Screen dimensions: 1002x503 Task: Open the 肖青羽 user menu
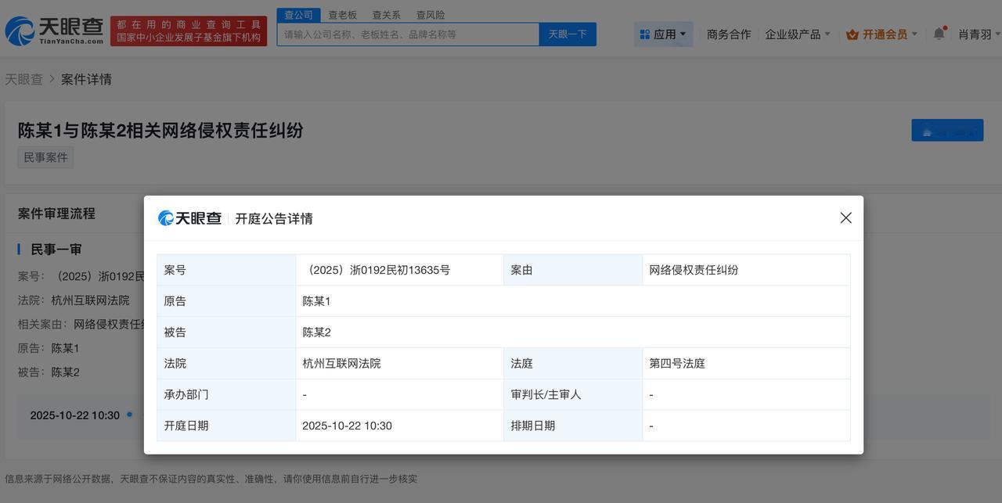tap(979, 34)
